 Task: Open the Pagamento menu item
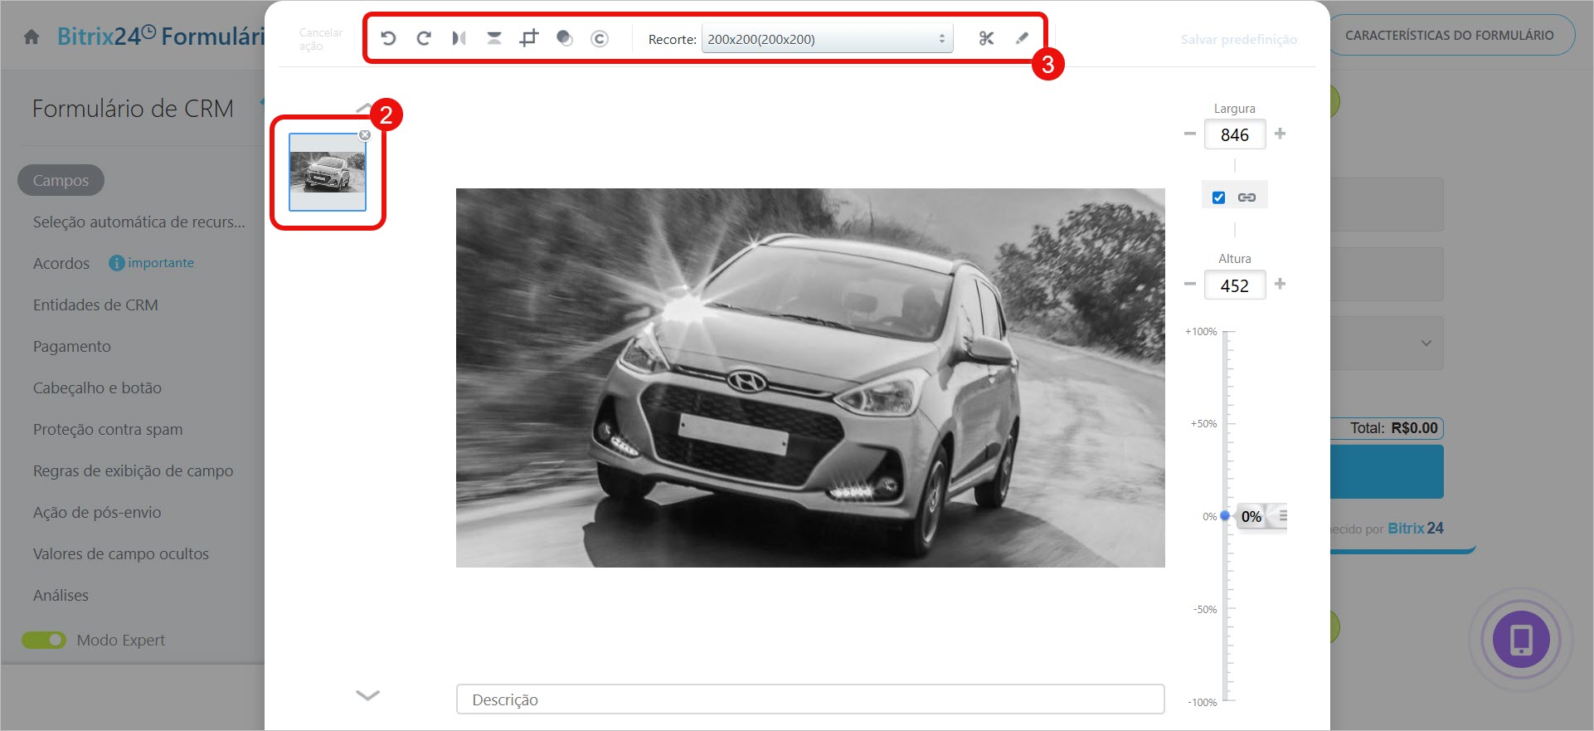pos(72,346)
